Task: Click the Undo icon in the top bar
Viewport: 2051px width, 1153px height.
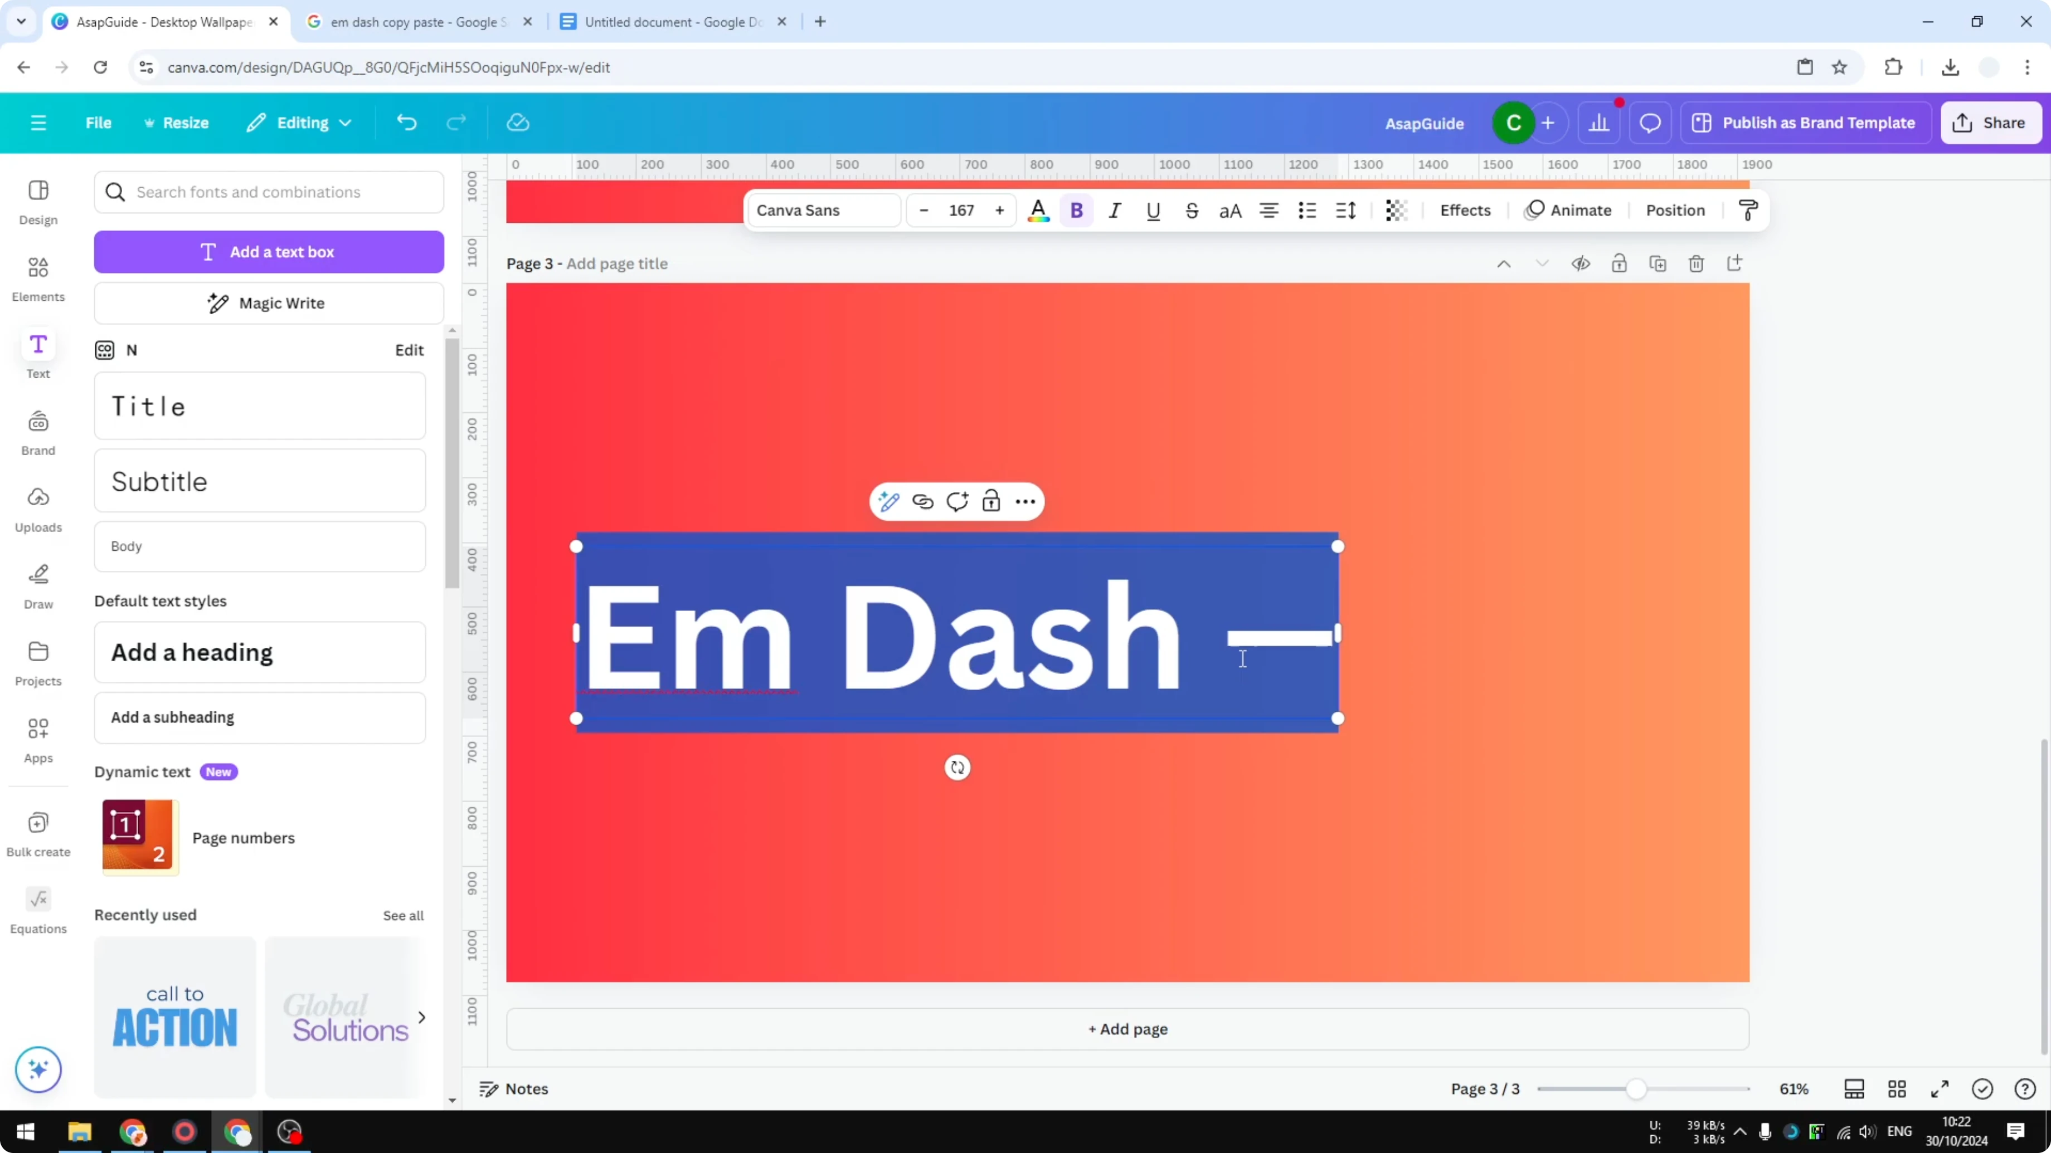Action: coord(407,122)
